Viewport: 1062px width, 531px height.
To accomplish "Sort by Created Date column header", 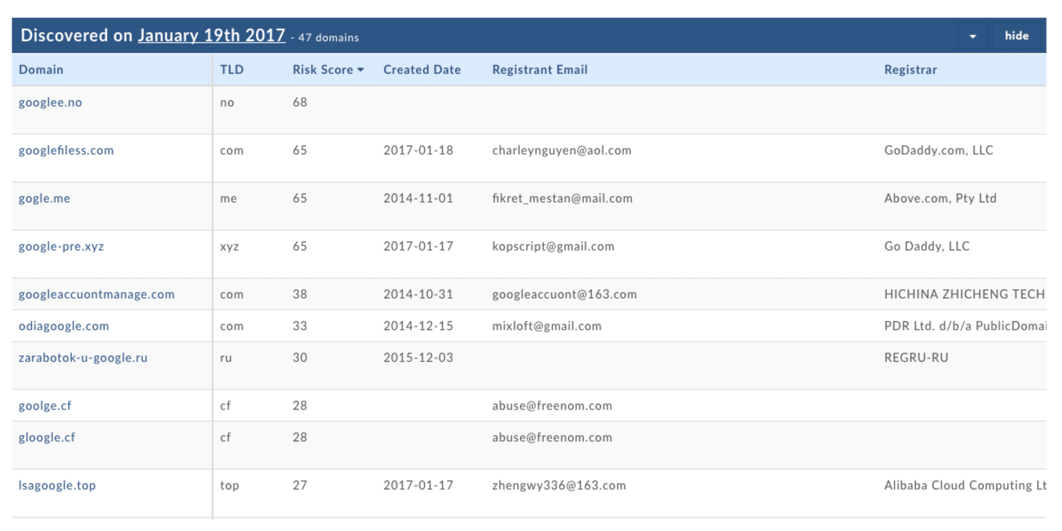I will [422, 69].
